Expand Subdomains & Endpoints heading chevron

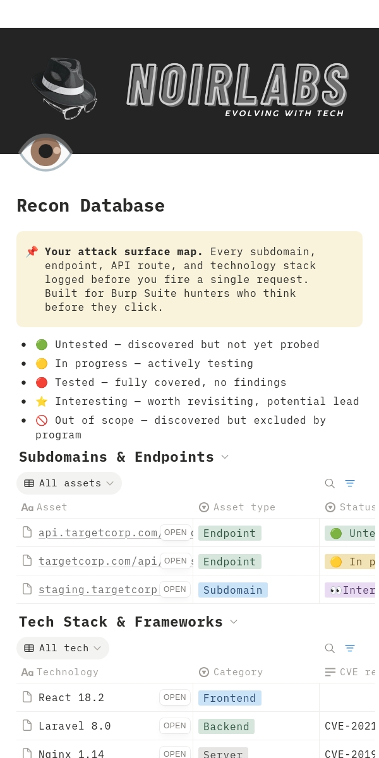tap(225, 457)
